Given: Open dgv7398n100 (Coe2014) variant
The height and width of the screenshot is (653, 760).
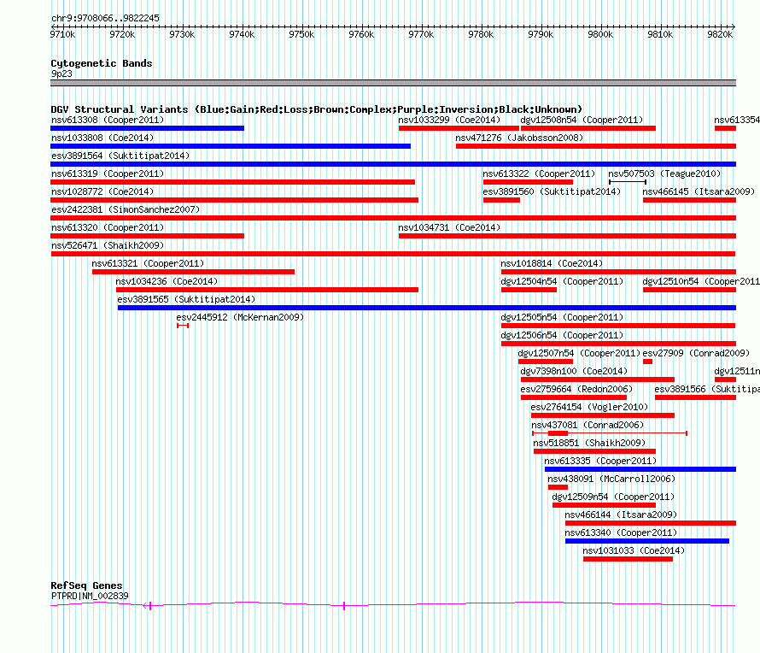Looking at the screenshot, I should click(x=574, y=371).
